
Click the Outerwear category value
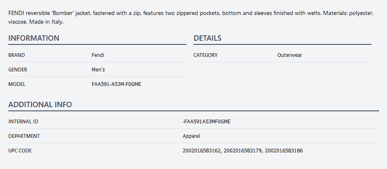pyautogui.click(x=289, y=55)
